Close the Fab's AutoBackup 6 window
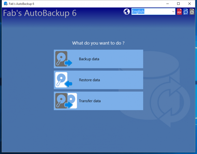197x154 pixels. point(190,4)
